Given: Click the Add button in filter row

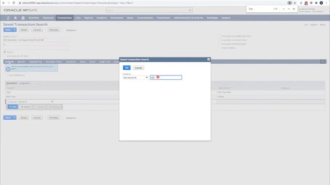Looking at the screenshot, I should tap(12, 107).
